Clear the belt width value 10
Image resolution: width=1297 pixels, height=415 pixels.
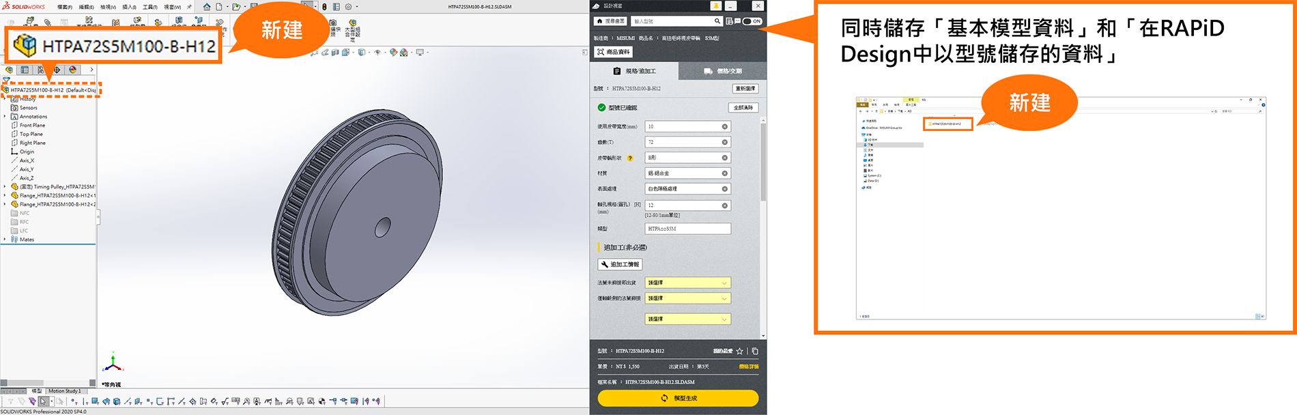pyautogui.click(x=724, y=127)
